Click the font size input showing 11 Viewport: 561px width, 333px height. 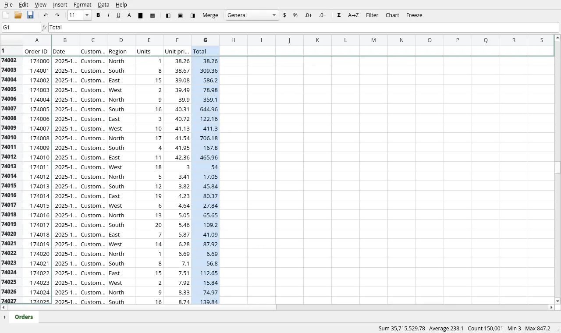(75, 15)
